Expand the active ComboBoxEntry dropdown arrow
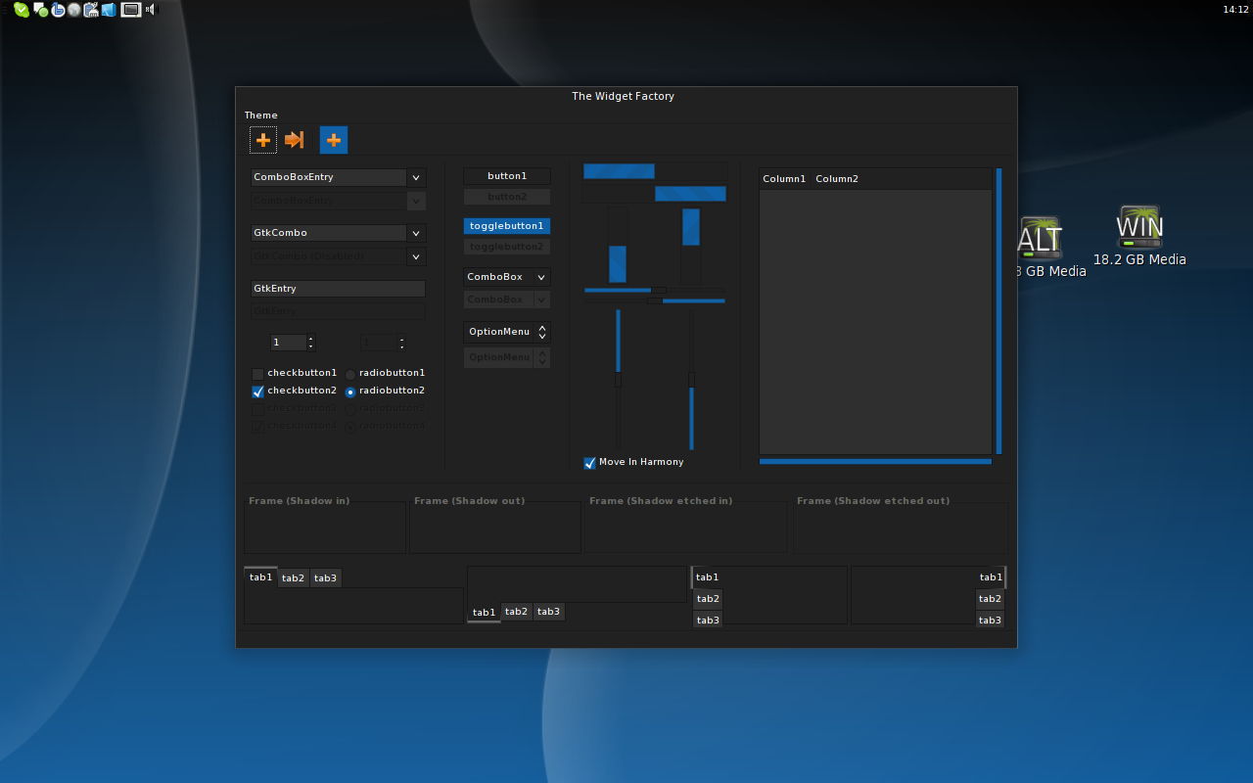 click(x=417, y=177)
